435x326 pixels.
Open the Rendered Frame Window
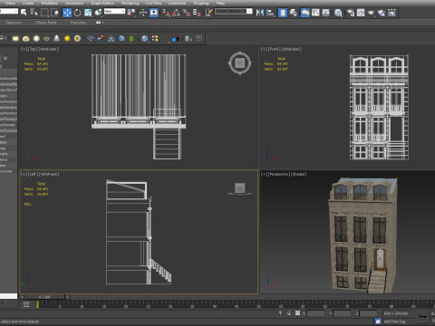coord(361,13)
